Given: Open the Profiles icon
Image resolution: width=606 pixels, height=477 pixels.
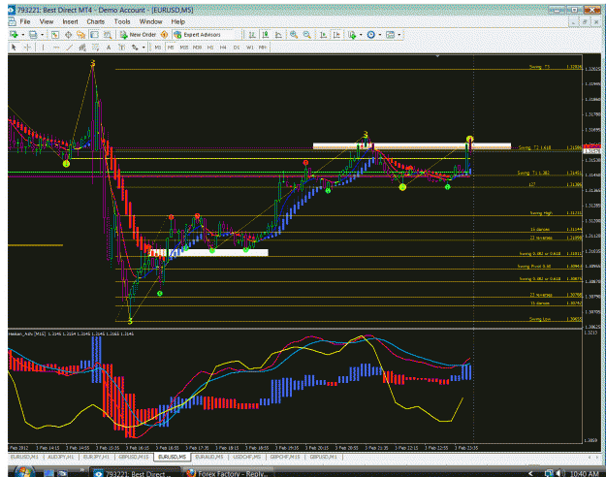Looking at the screenshot, I should pos(33,35).
